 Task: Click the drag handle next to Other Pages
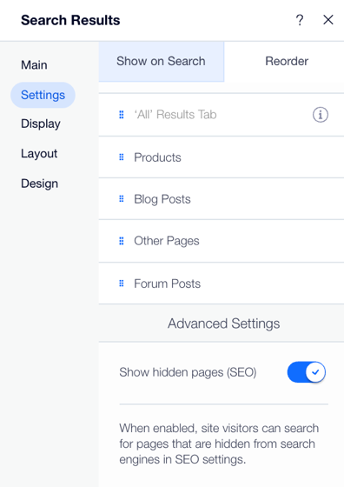(122, 241)
